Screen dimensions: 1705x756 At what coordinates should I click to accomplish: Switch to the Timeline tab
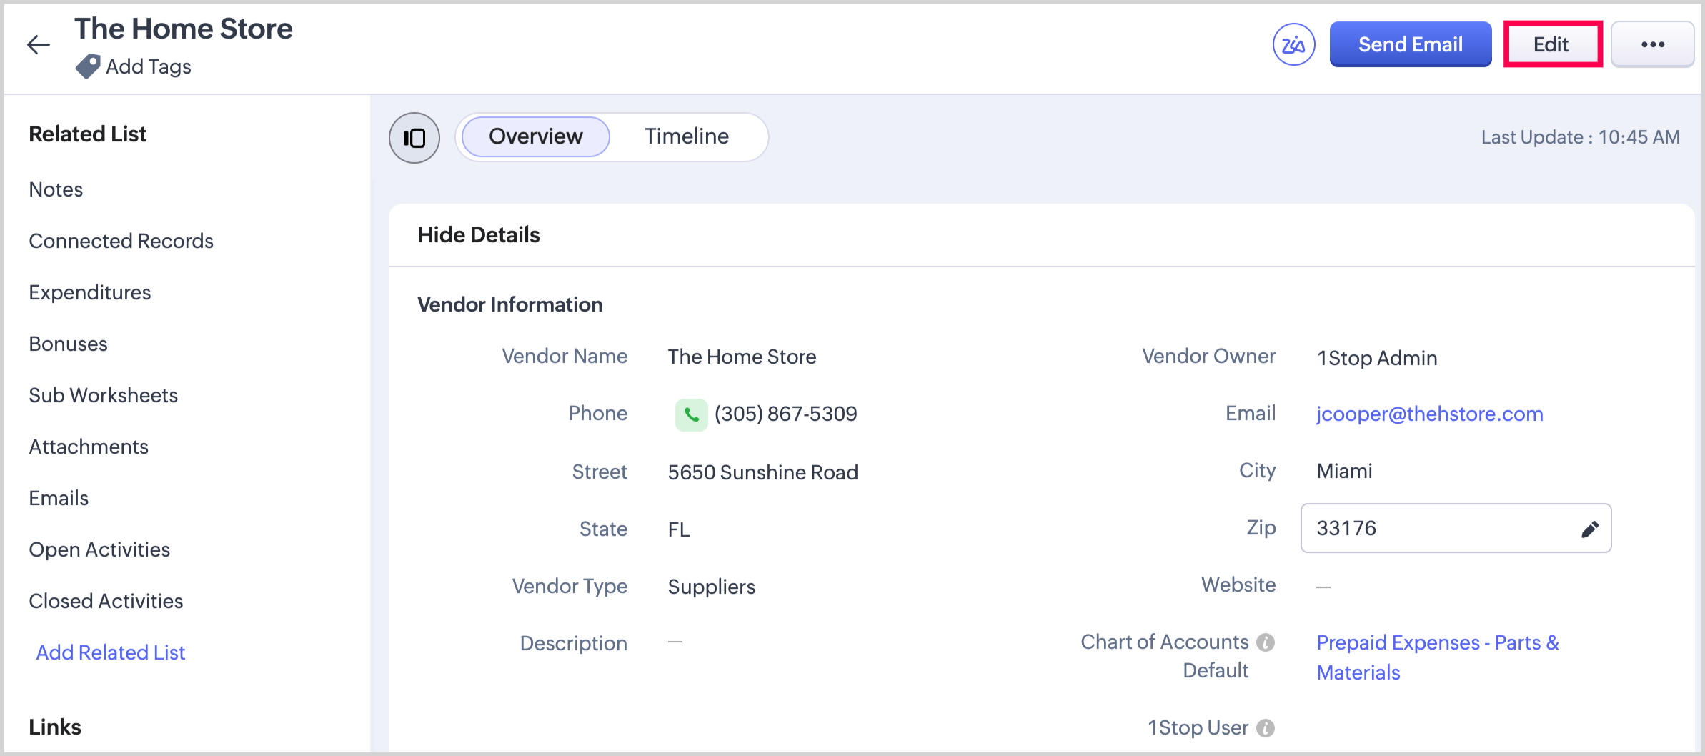(x=686, y=136)
